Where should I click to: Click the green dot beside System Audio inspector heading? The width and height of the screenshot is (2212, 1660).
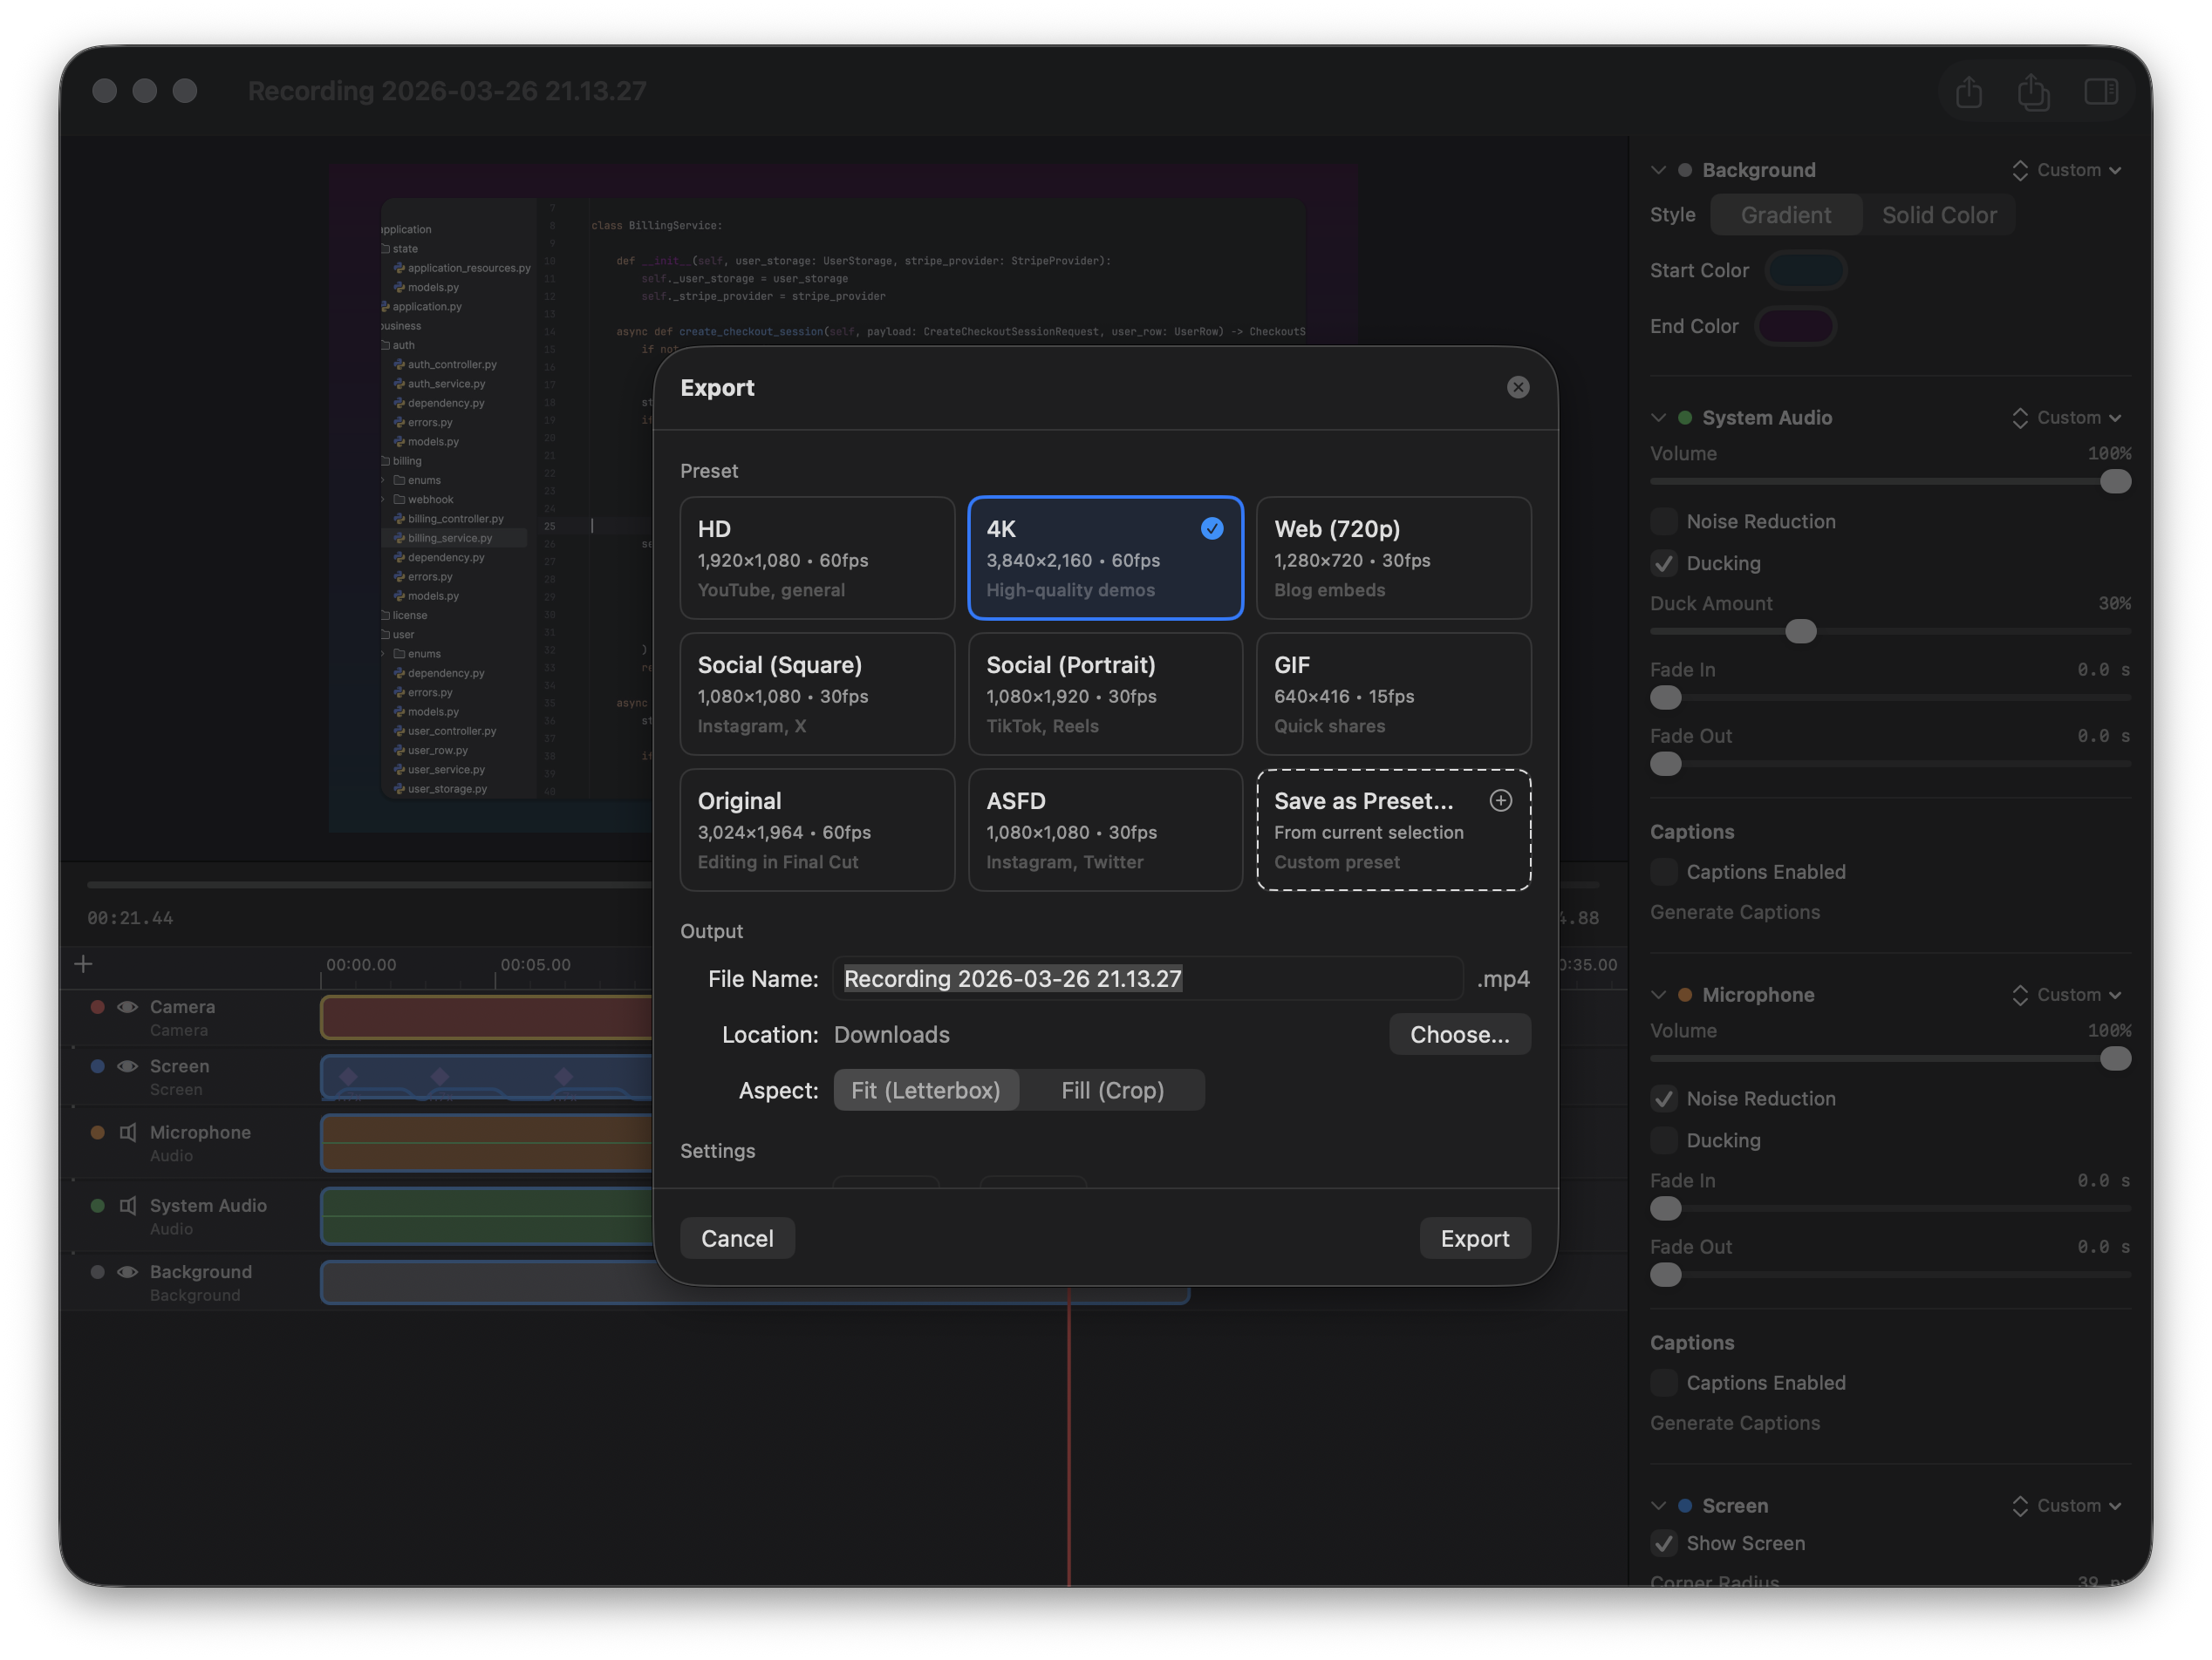click(1685, 417)
